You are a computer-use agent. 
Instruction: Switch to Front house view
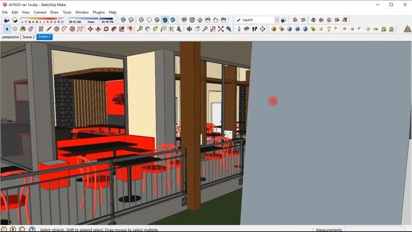pyautogui.click(x=200, y=20)
